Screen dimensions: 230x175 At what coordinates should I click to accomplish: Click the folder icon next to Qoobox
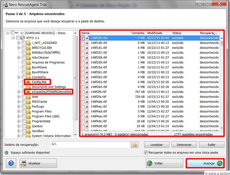pyautogui.click(x=28, y=126)
